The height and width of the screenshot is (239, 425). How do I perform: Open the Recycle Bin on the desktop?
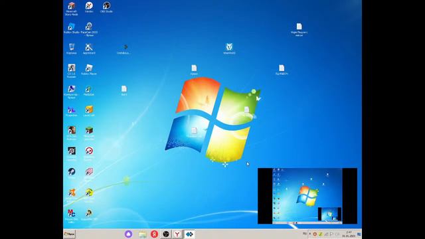tap(72, 48)
